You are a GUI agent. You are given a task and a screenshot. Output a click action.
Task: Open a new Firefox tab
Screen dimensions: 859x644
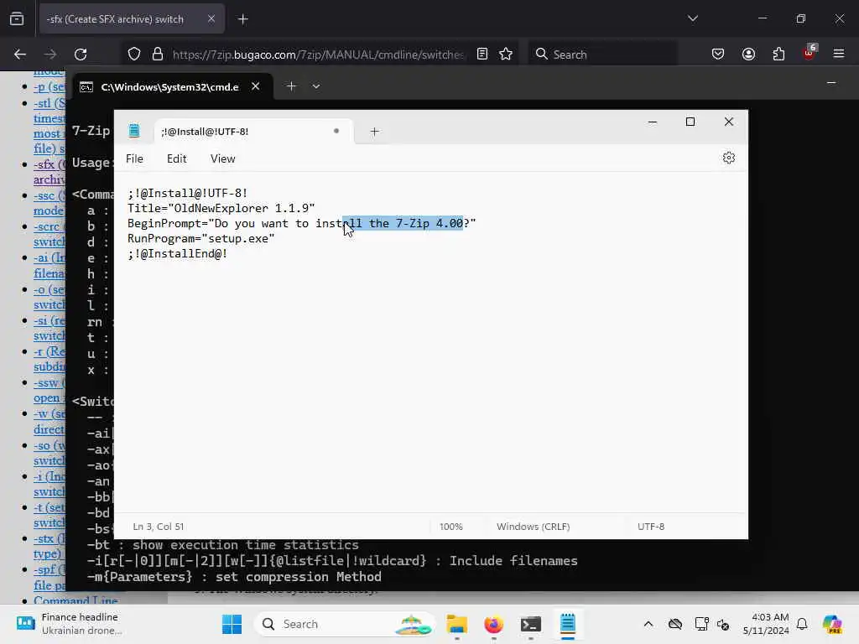tap(242, 19)
